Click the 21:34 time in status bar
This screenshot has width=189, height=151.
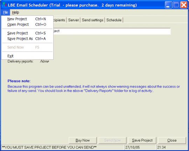[x=161, y=148]
